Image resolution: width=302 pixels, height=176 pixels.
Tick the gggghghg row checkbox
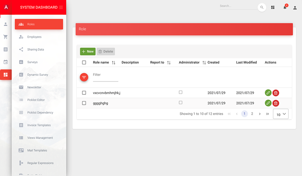(x=84, y=103)
